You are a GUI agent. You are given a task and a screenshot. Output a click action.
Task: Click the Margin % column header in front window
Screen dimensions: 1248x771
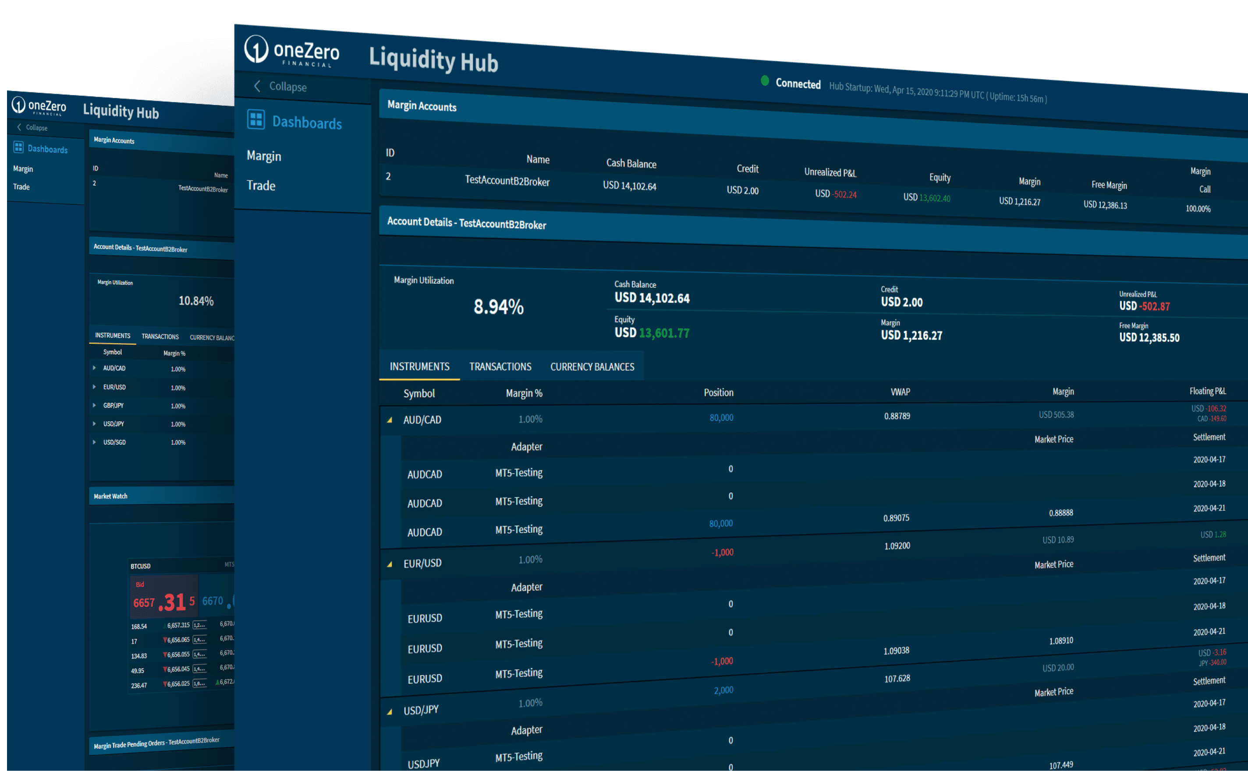pos(524,393)
